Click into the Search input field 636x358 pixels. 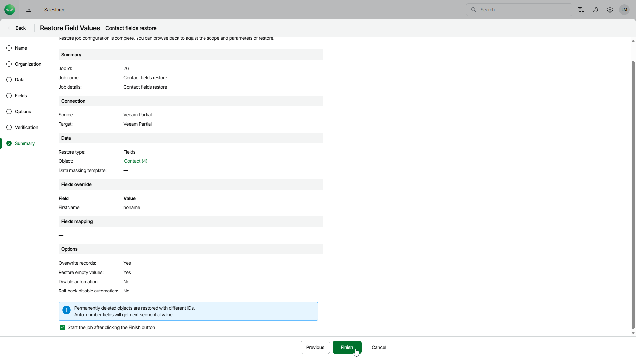[x=523, y=10]
